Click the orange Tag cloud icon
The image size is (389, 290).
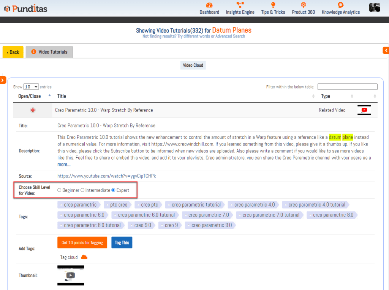pos(84,257)
